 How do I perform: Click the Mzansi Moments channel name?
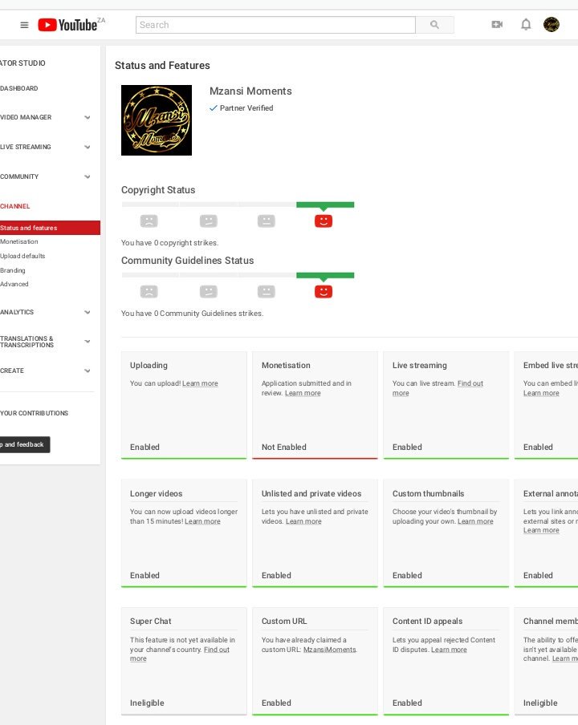(250, 91)
